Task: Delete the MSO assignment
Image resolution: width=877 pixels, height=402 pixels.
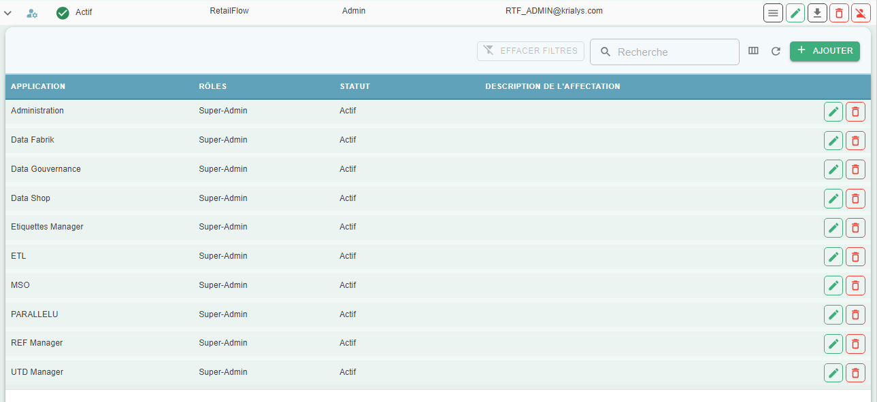Action: pyautogui.click(x=855, y=286)
